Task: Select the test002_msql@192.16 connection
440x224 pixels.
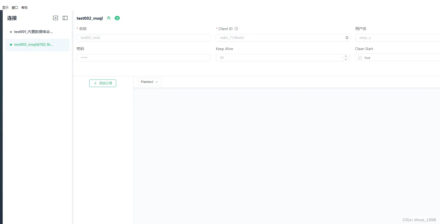Action: coord(37,45)
